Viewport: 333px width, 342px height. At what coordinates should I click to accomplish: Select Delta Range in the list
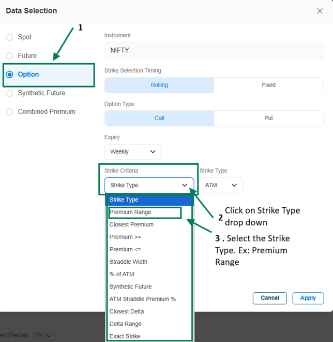125,324
